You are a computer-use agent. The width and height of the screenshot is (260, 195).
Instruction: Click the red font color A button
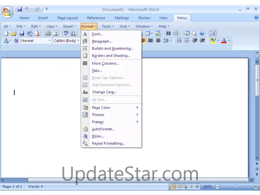click(x=224, y=41)
